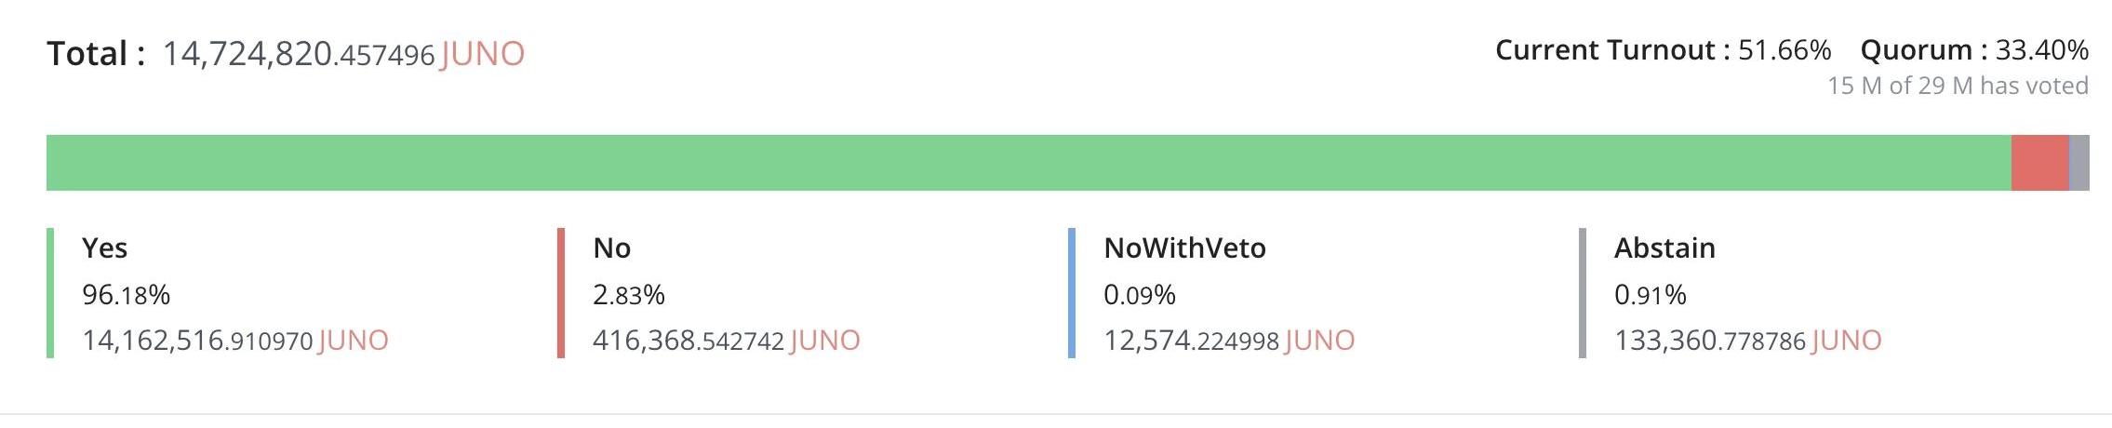Click the "15 M of 29 M has voted" text

coord(1958,86)
